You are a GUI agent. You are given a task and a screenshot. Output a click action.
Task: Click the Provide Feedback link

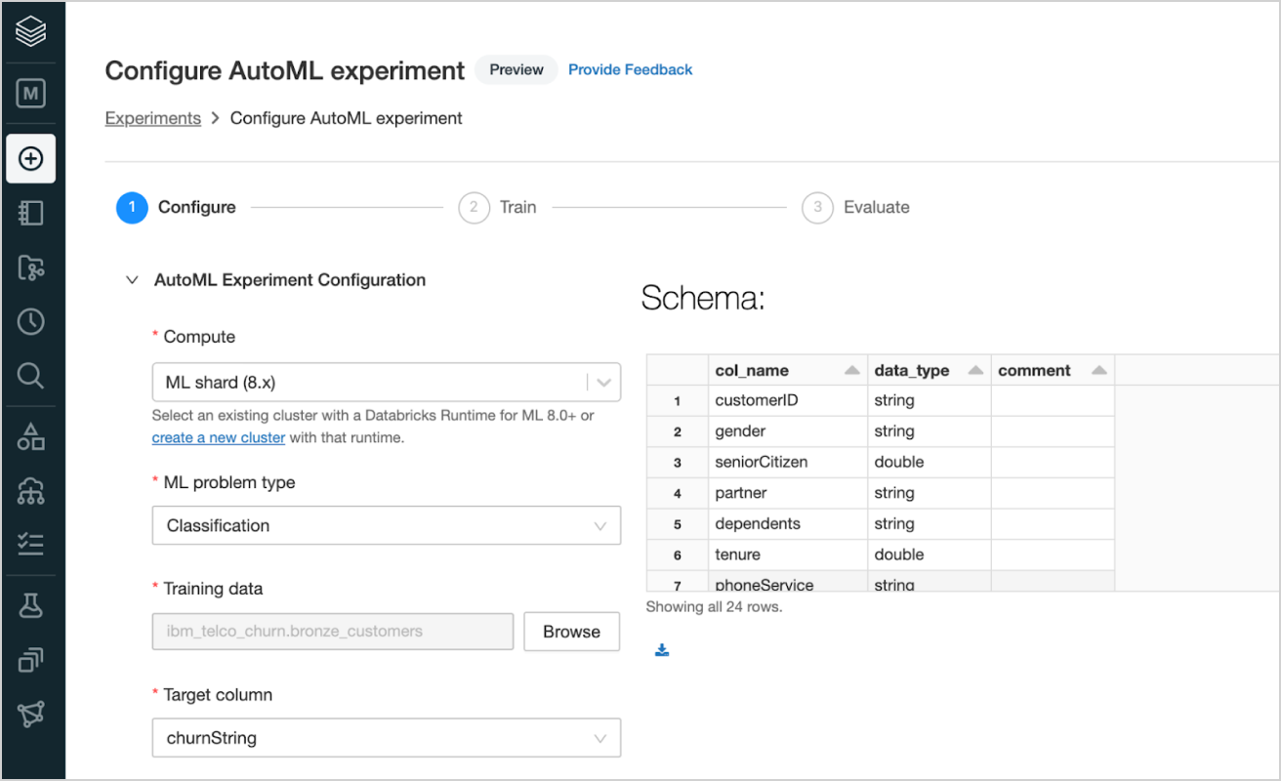630,69
